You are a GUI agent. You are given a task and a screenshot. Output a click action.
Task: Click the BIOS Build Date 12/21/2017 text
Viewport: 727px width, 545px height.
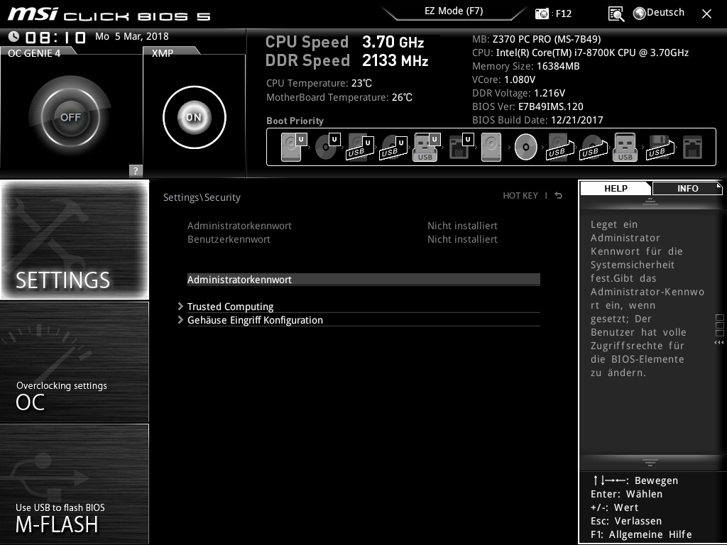537,120
